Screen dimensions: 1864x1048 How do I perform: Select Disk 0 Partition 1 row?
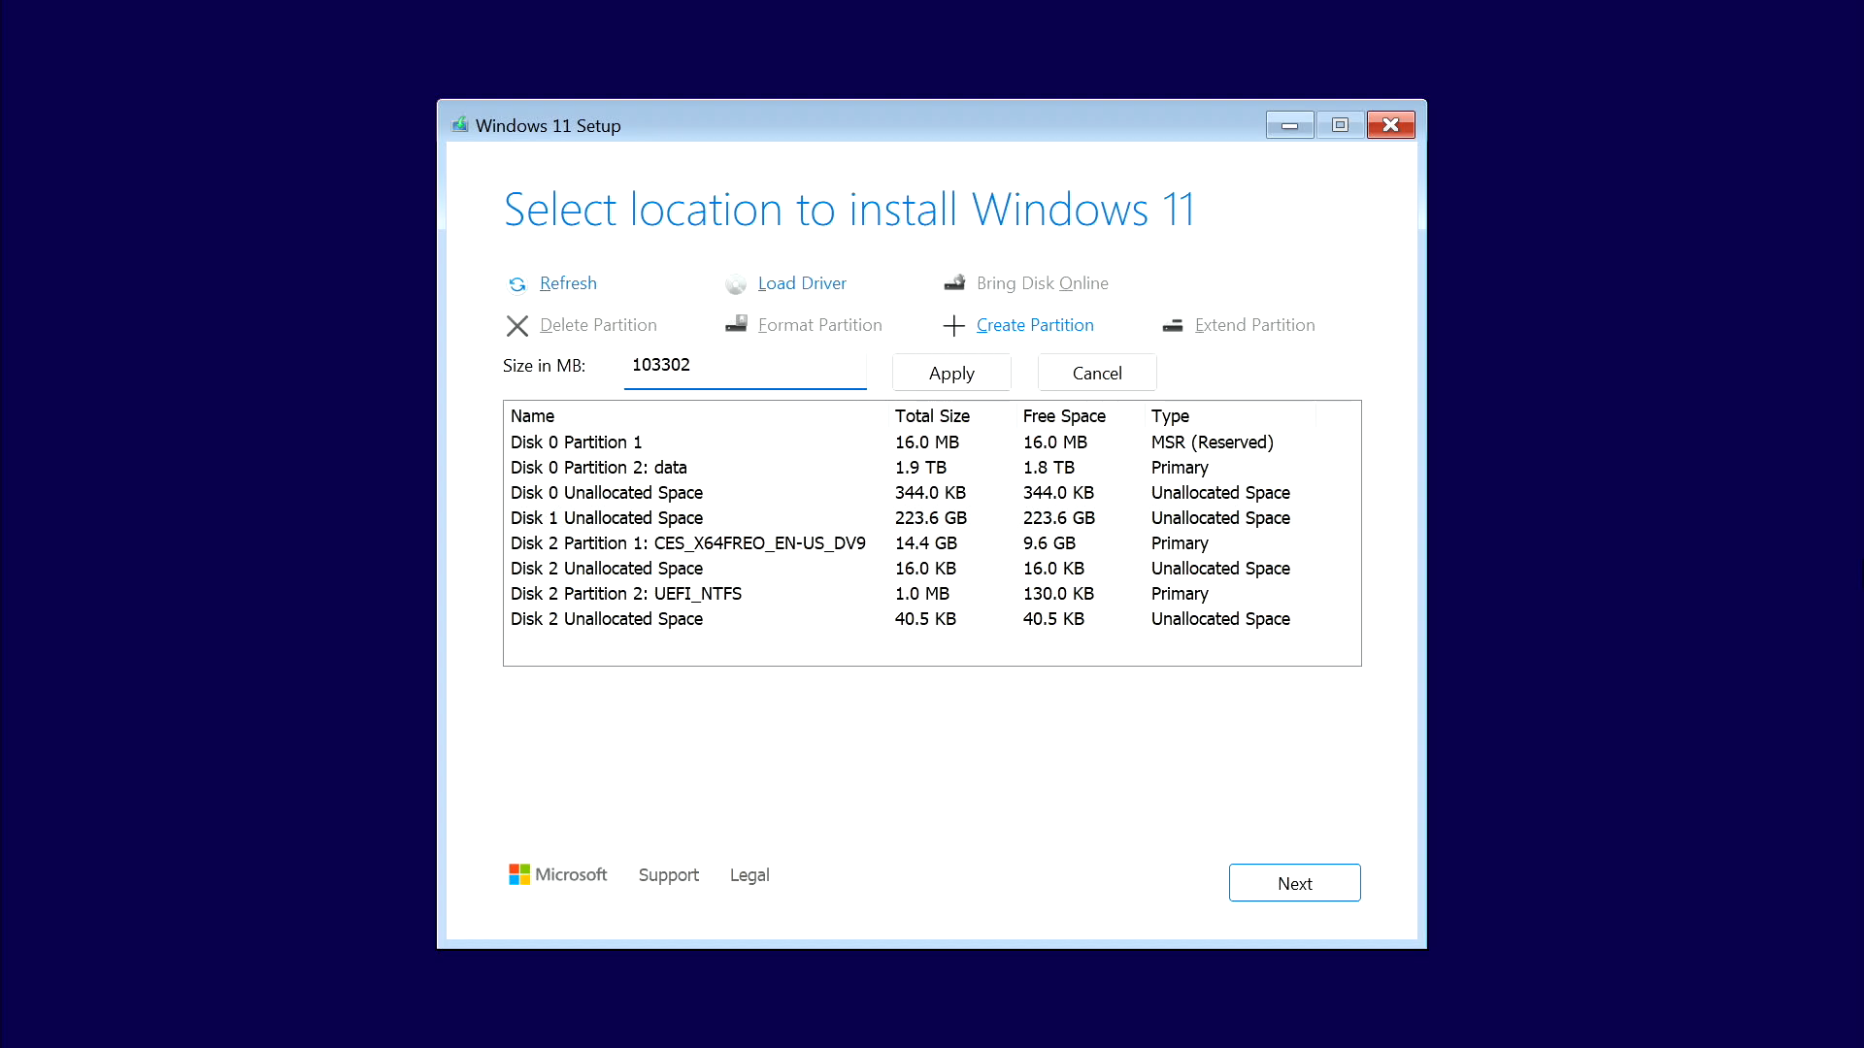932,442
